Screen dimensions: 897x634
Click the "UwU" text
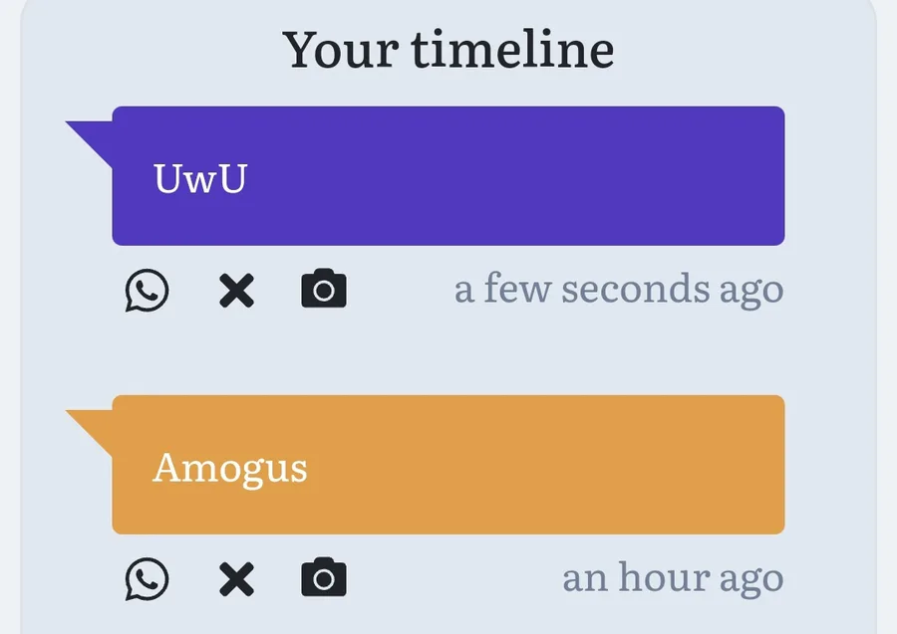(x=200, y=179)
